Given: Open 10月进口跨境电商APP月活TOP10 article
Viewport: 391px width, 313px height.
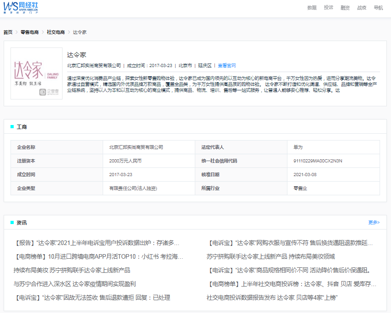Looking at the screenshot, I should click(99, 256).
